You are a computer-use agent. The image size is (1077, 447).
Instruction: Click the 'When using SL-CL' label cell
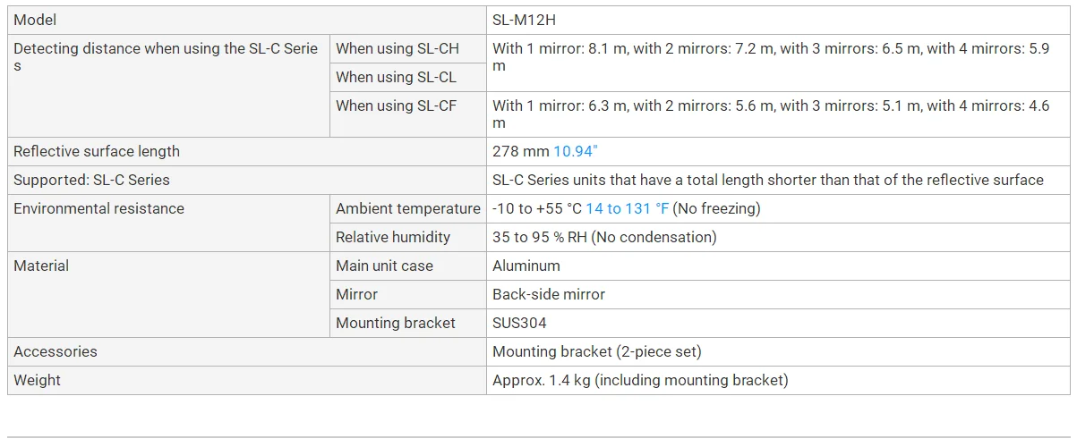(396, 78)
